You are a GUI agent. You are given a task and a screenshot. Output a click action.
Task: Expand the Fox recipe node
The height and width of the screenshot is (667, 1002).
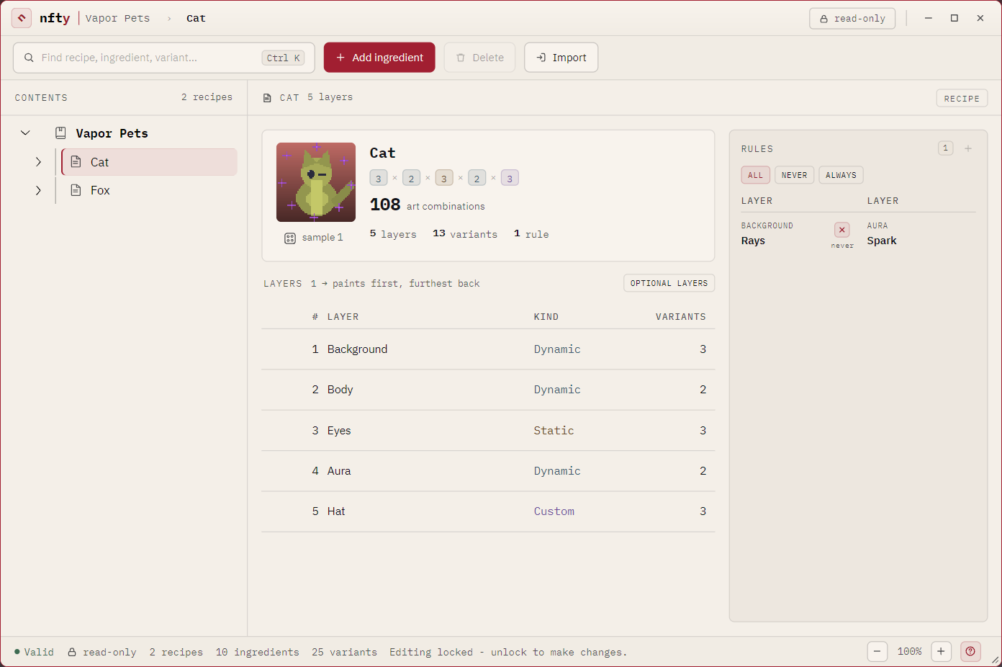38,190
